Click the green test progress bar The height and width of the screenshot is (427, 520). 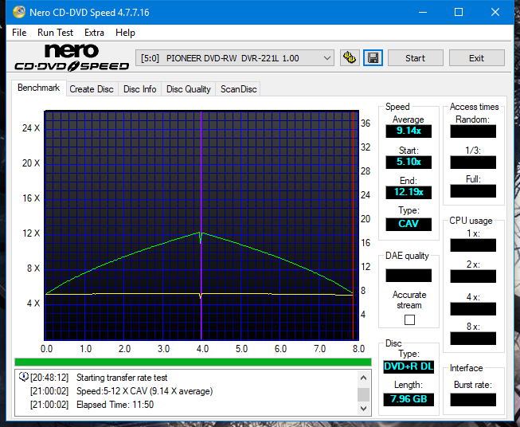[193, 362]
